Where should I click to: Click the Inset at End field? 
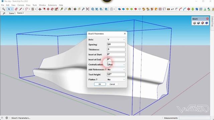(x=116, y=59)
